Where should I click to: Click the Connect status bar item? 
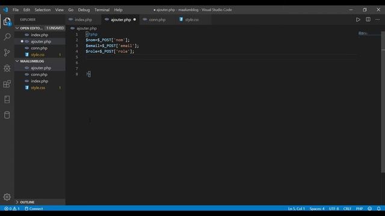[x=34, y=209]
